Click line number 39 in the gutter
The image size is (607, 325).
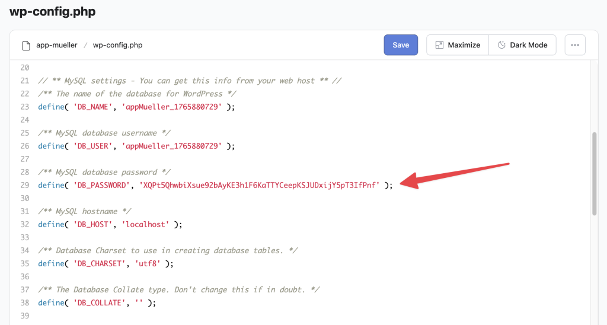click(24, 316)
